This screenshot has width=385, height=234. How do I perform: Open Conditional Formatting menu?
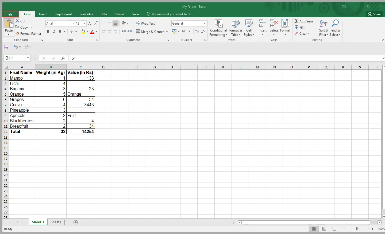218,28
